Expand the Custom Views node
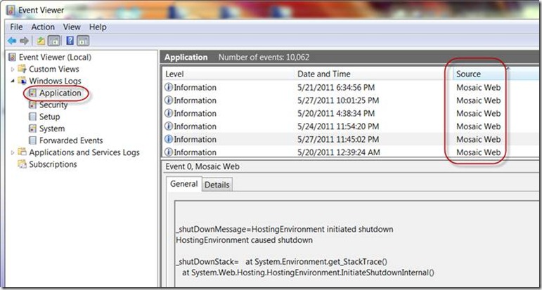The width and height of the screenshot is (542, 290). (12, 69)
